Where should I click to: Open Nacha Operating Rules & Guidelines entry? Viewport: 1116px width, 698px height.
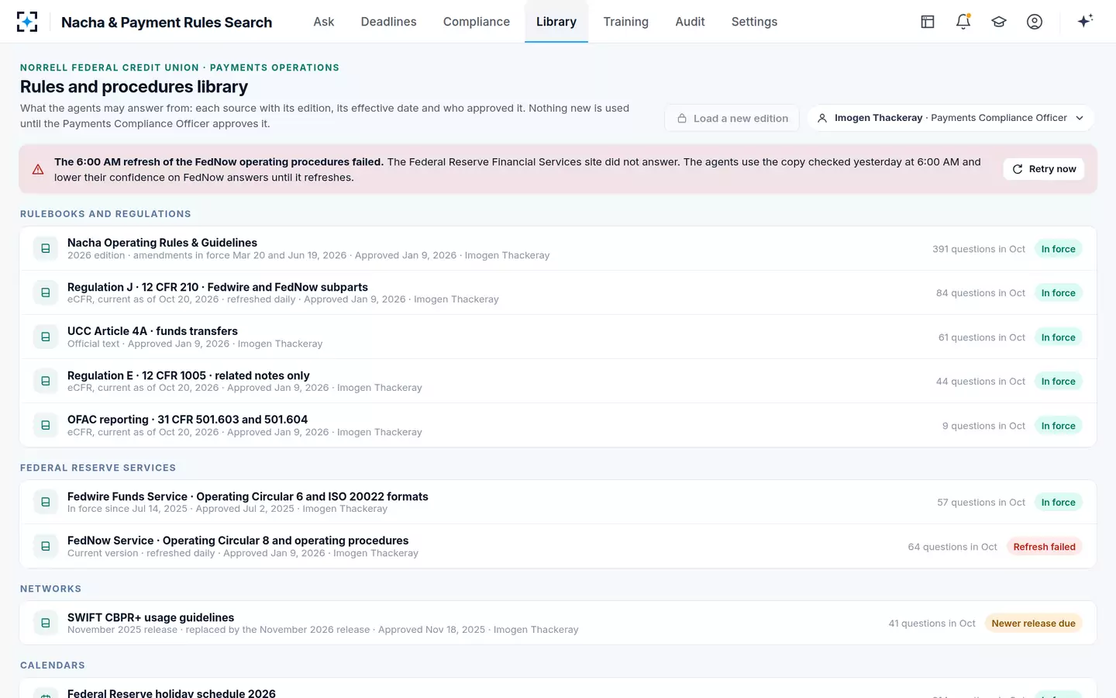(558, 249)
